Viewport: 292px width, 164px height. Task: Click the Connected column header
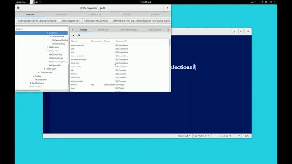click(x=97, y=41)
